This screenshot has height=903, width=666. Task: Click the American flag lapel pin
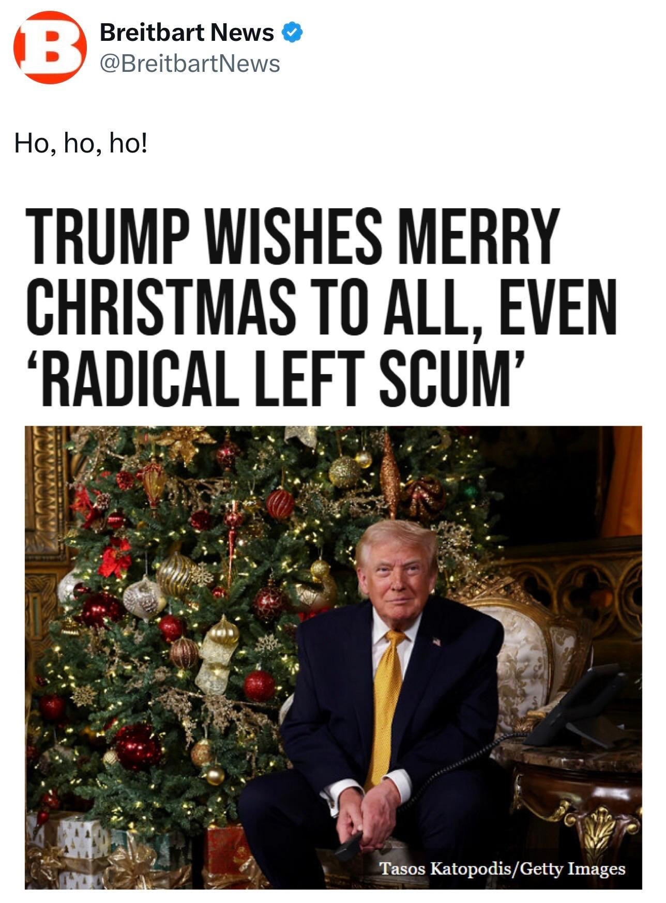pyautogui.click(x=436, y=641)
